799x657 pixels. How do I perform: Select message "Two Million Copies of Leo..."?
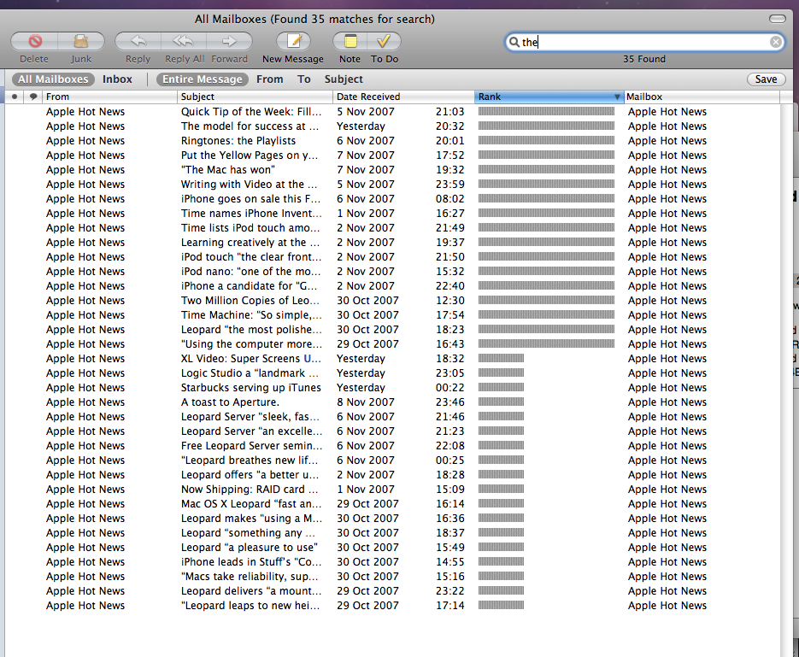pyautogui.click(x=392, y=301)
